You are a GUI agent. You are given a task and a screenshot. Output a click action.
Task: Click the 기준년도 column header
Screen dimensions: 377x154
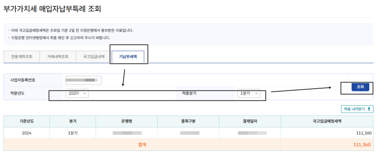(27, 121)
